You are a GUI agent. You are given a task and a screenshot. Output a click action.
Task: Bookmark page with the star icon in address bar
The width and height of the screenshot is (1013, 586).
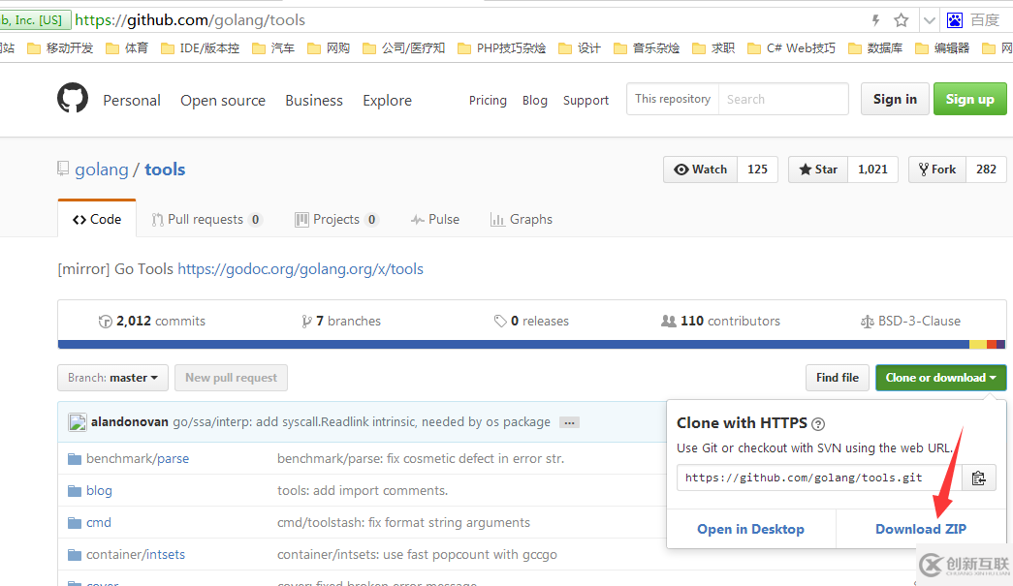(x=902, y=20)
